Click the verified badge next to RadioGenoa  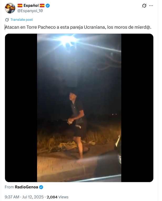pos(41,187)
